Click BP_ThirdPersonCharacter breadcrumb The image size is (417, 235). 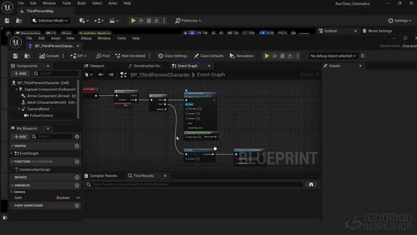(160, 75)
